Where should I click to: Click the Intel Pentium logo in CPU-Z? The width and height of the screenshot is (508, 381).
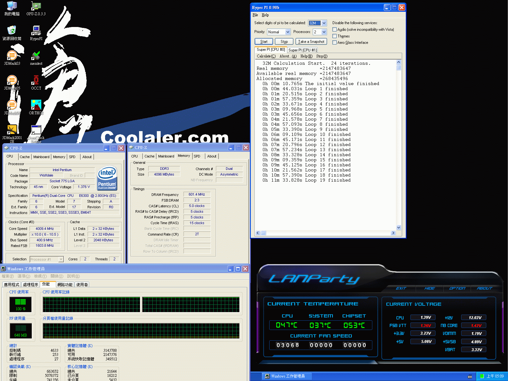(x=107, y=178)
